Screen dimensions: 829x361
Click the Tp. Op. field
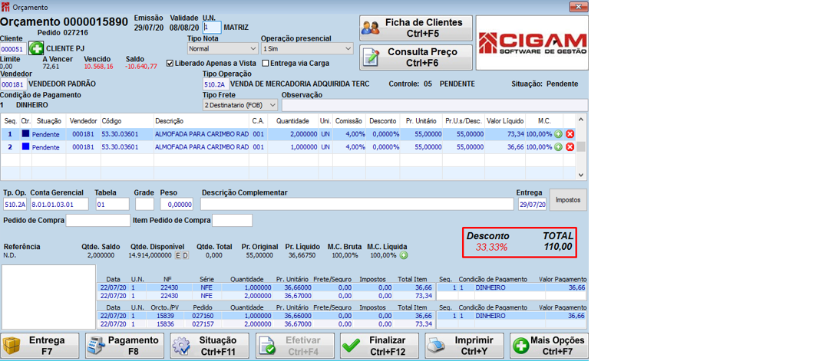point(15,204)
